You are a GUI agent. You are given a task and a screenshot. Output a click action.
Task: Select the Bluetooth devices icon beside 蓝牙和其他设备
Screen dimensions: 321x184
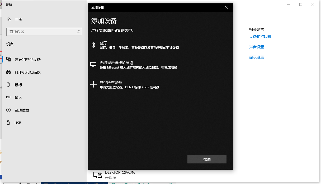pos(9,59)
